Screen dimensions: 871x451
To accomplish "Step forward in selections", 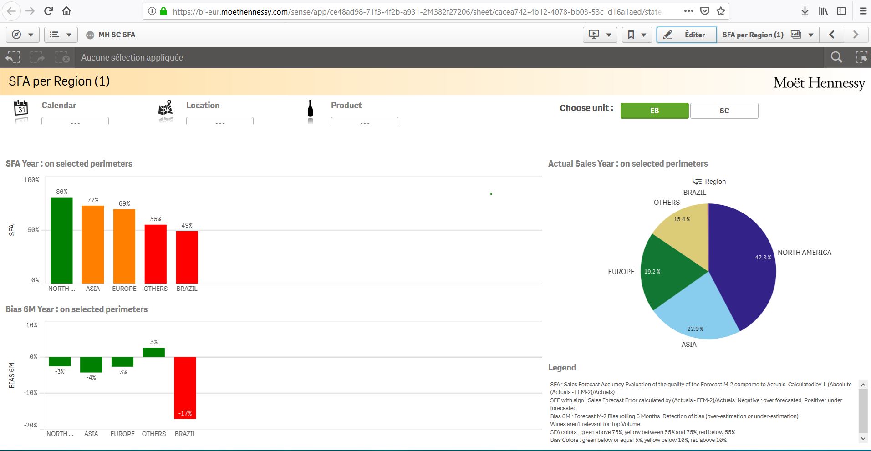I will click(x=37, y=57).
